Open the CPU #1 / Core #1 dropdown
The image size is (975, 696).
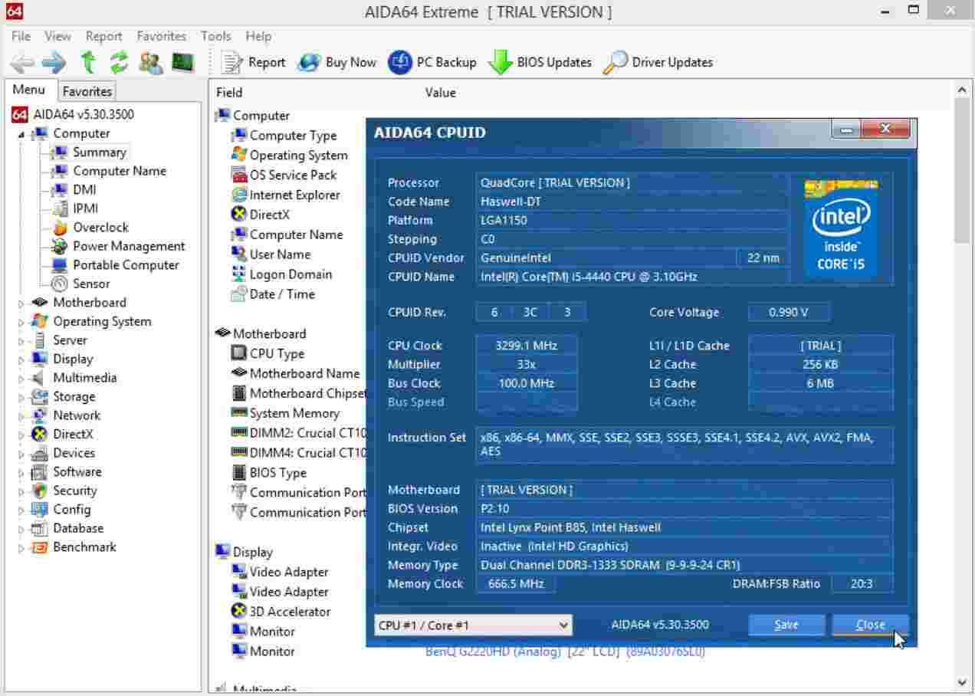[x=564, y=625]
